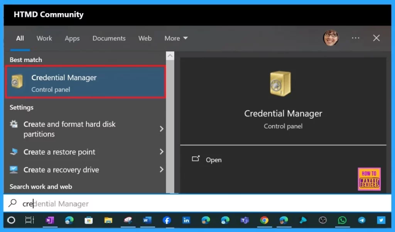The height and width of the screenshot is (232, 395).
Task: Open Word from the taskbar
Action: point(147,220)
